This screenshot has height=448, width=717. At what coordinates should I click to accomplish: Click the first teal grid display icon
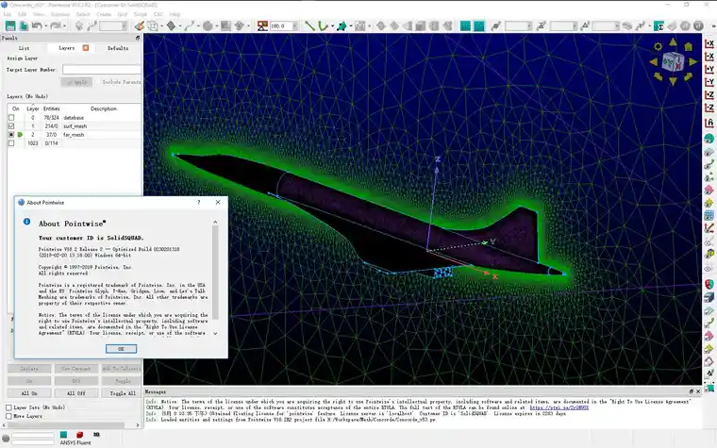[x=465, y=25]
